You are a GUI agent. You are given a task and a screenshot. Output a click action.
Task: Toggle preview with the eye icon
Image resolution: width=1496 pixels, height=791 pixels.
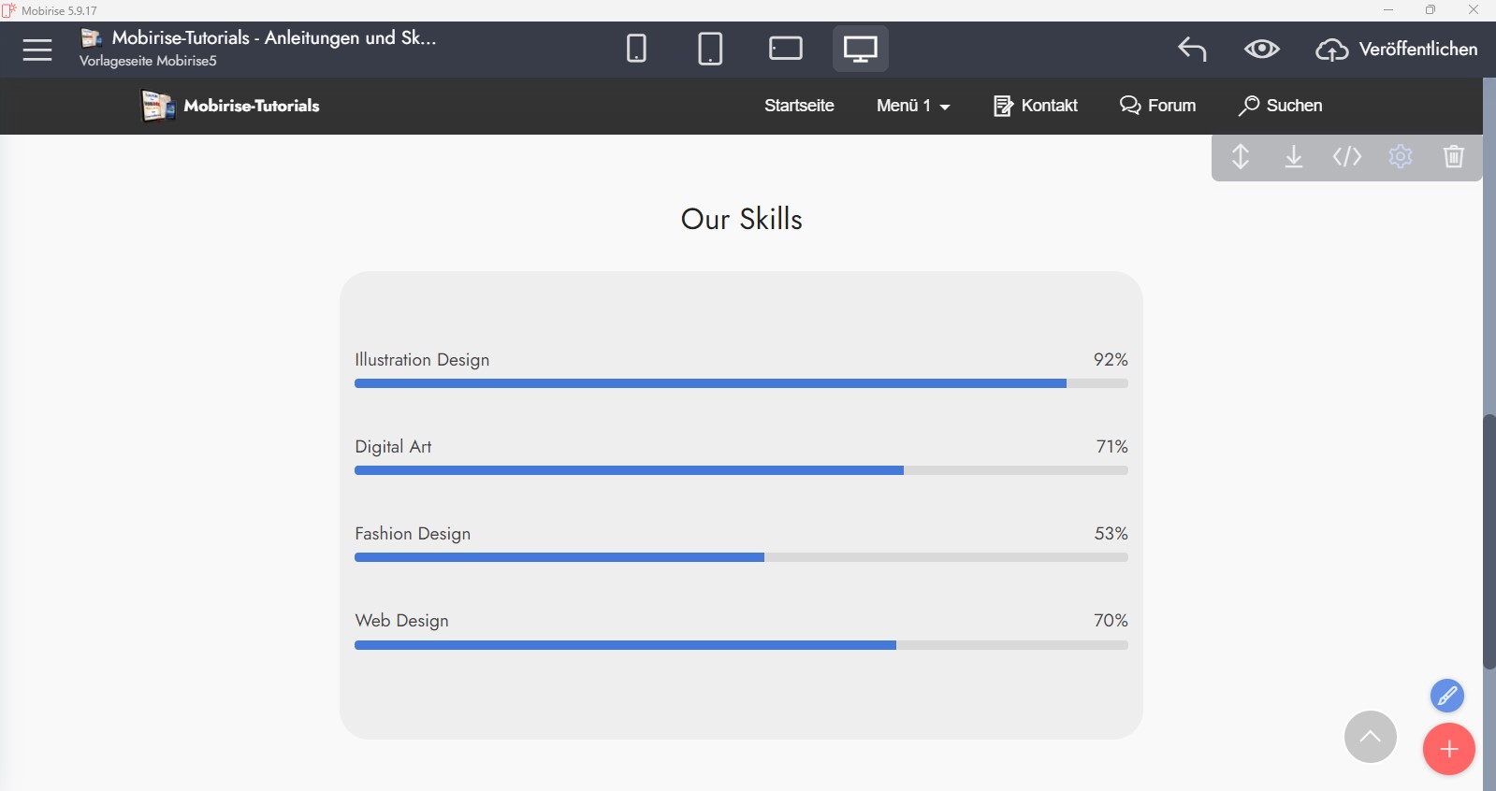tap(1261, 49)
